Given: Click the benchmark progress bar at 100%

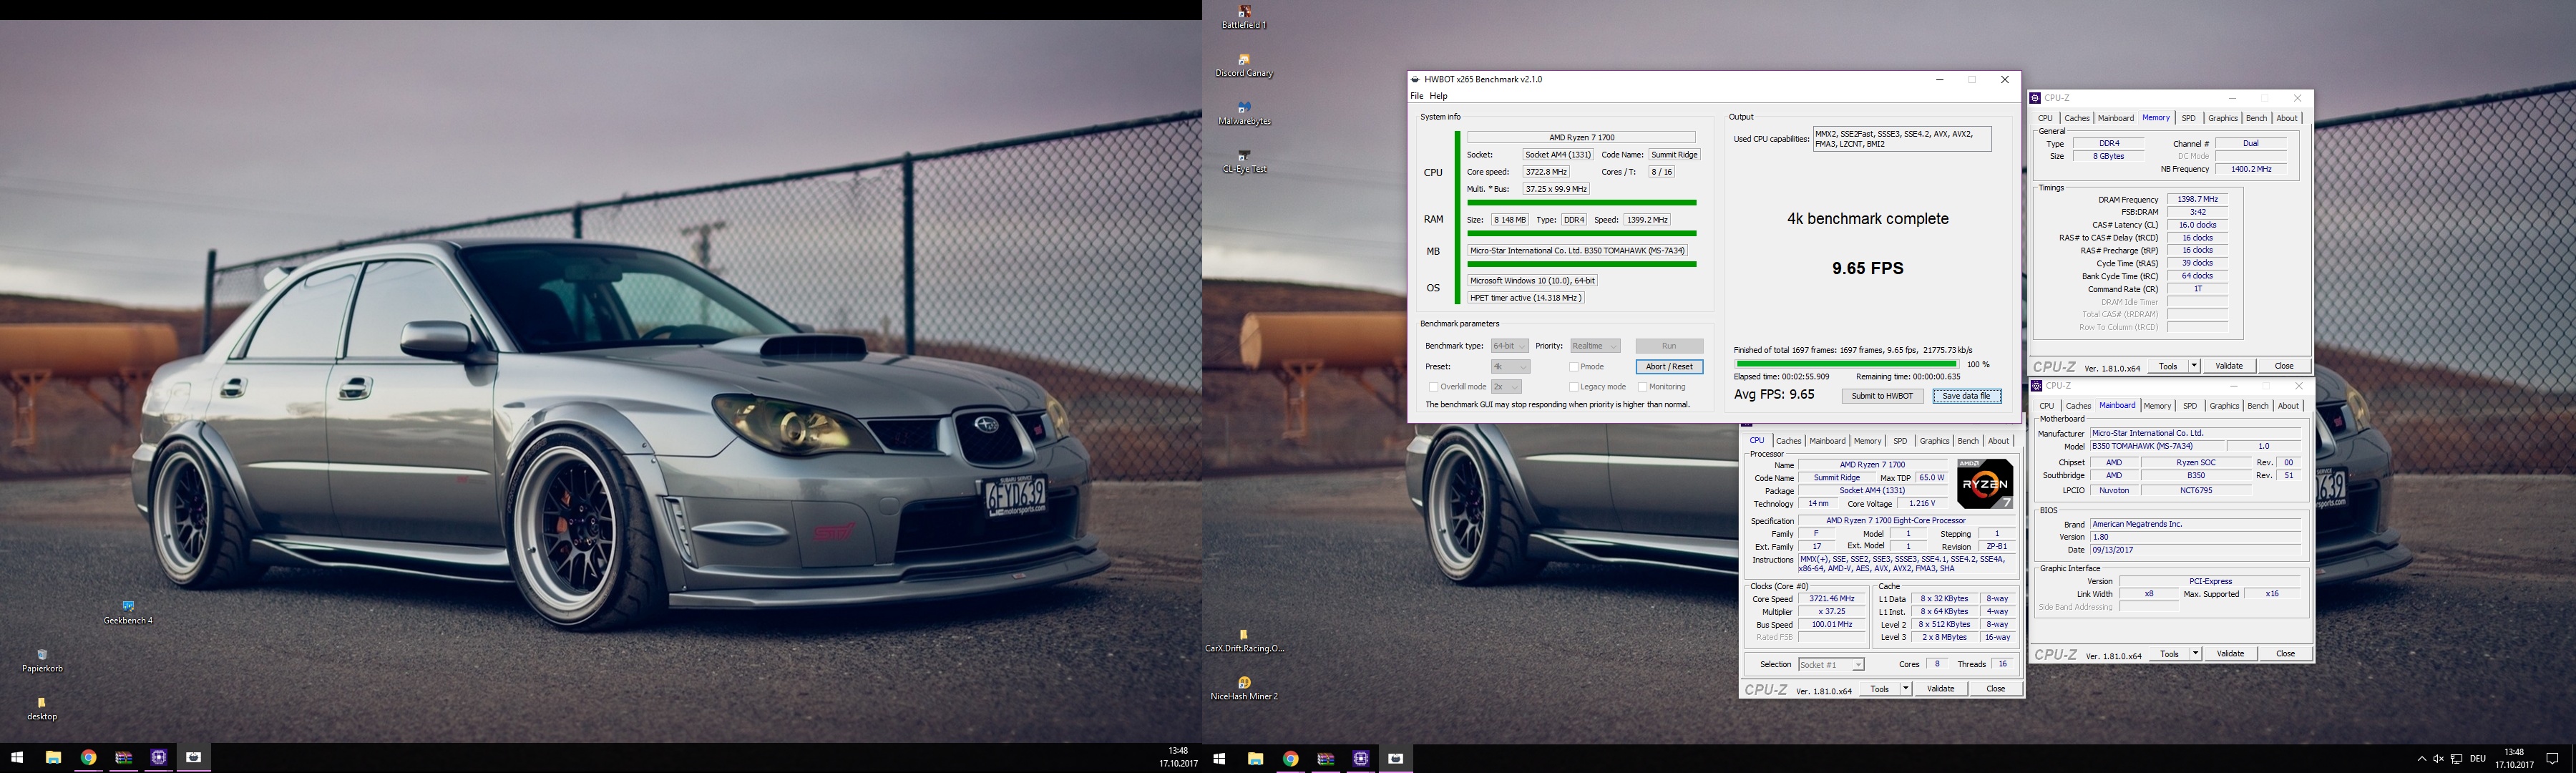Looking at the screenshot, I should 1846,364.
